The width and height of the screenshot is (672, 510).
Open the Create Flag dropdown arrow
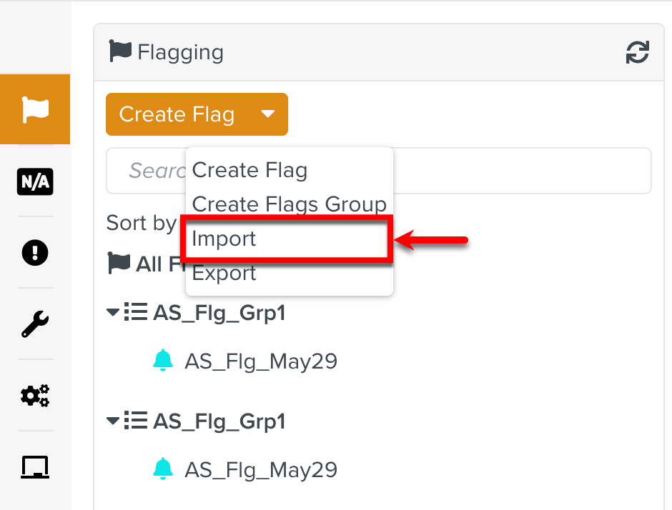click(x=269, y=114)
